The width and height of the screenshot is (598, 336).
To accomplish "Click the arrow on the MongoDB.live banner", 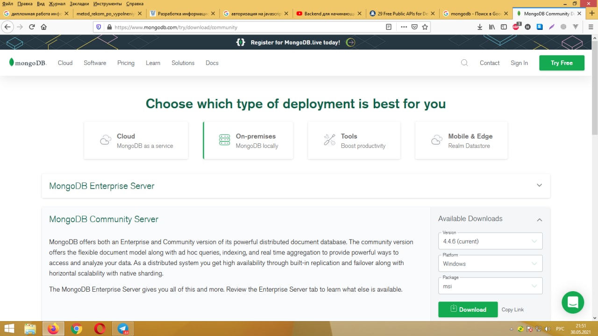I will (x=351, y=42).
